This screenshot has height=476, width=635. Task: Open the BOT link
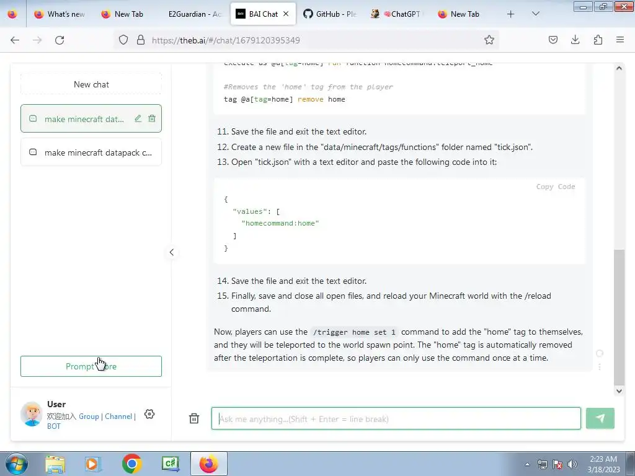(x=53, y=426)
